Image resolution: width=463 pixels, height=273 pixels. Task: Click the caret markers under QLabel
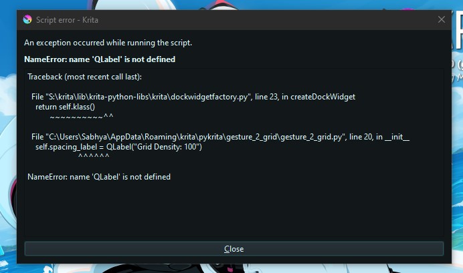94,156
